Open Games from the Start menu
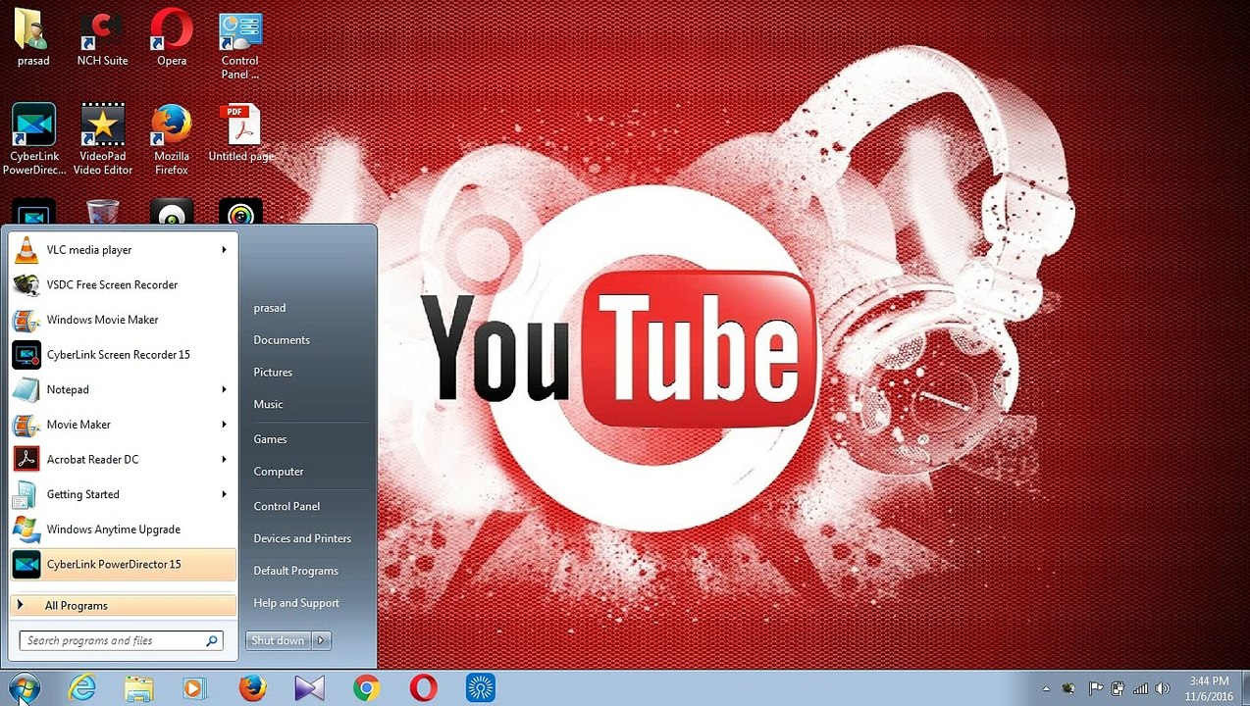Viewport: 1250px width, 706px height. coord(270,439)
